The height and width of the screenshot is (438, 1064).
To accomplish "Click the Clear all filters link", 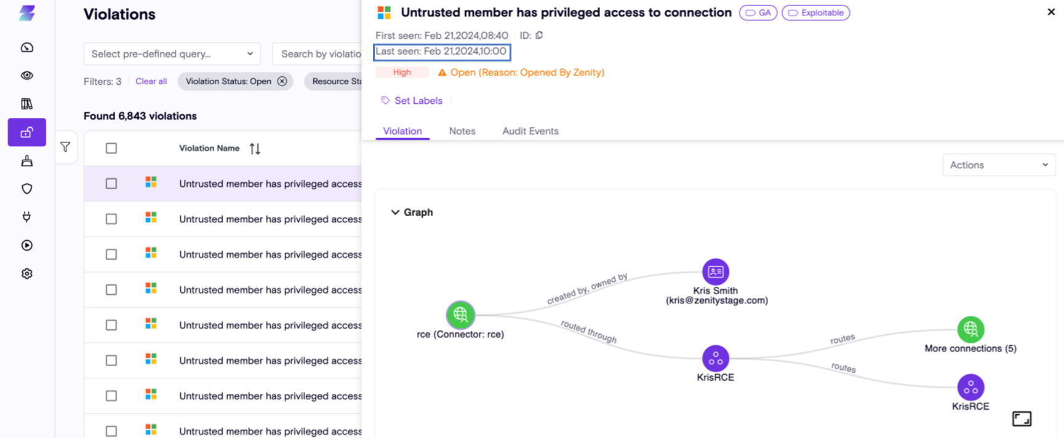I will click(151, 81).
